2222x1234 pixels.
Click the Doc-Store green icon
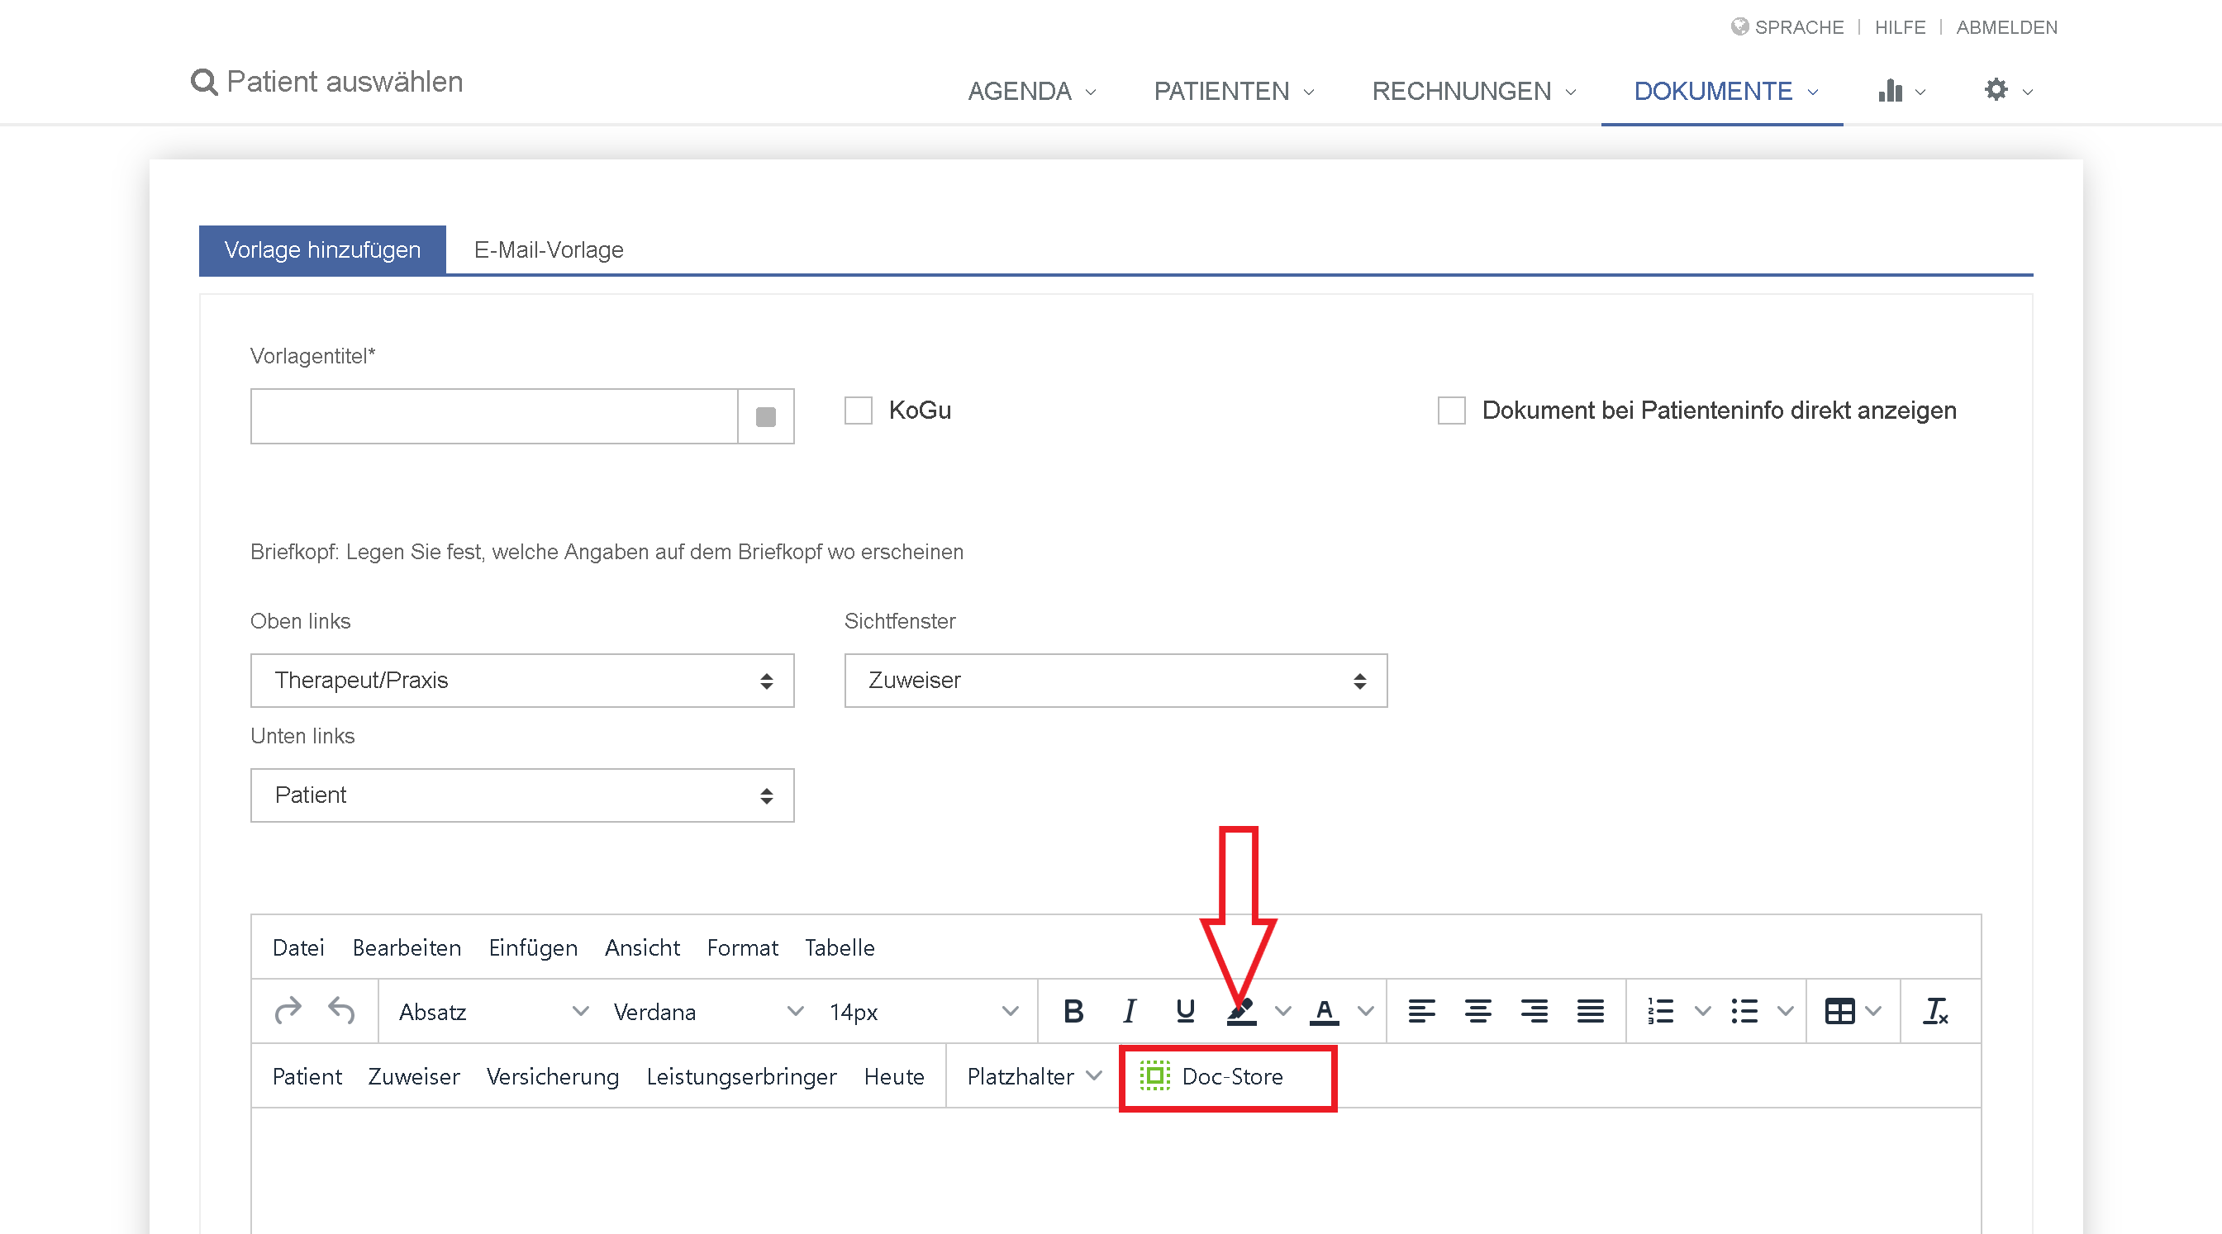point(1155,1075)
